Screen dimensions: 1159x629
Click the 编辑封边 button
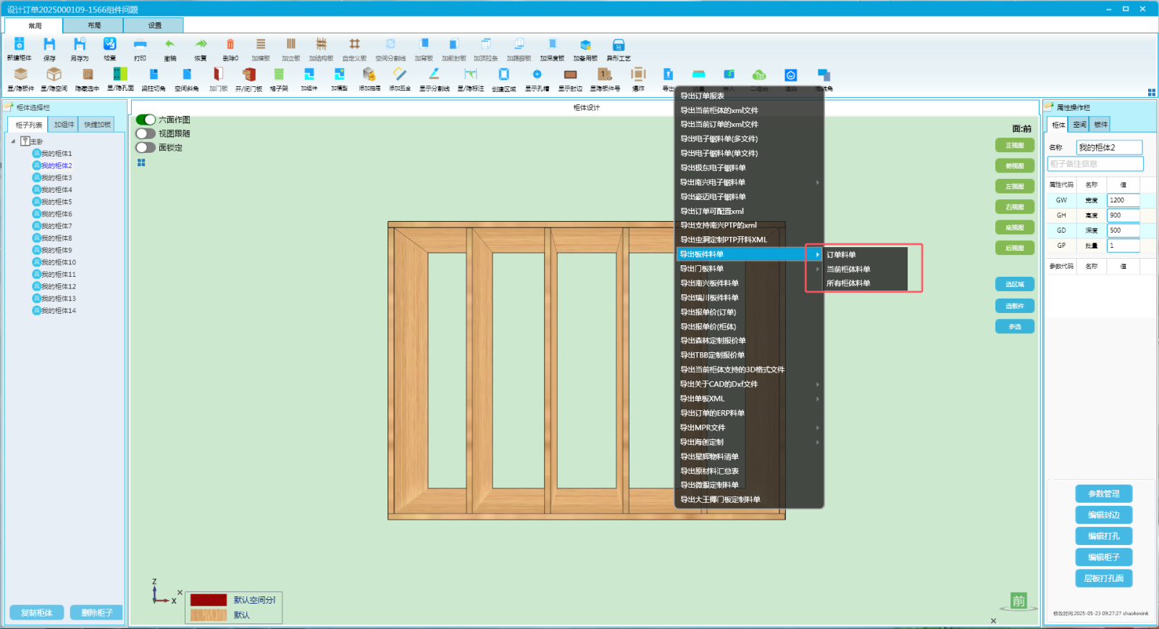pos(1104,515)
